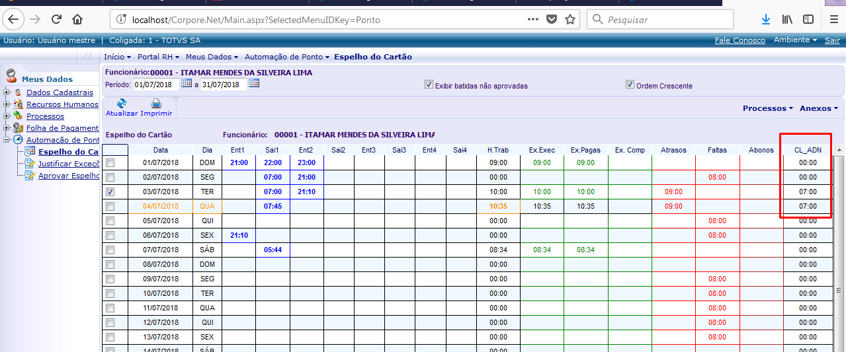This screenshot has width=846, height=352.
Task: Bookmark page with star icon
Action: 570,19
